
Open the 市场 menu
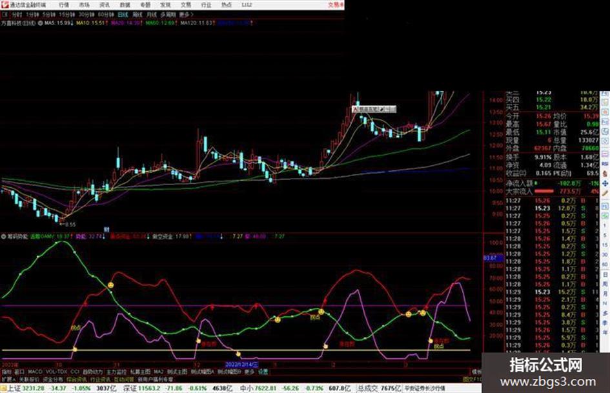[x=84, y=5]
